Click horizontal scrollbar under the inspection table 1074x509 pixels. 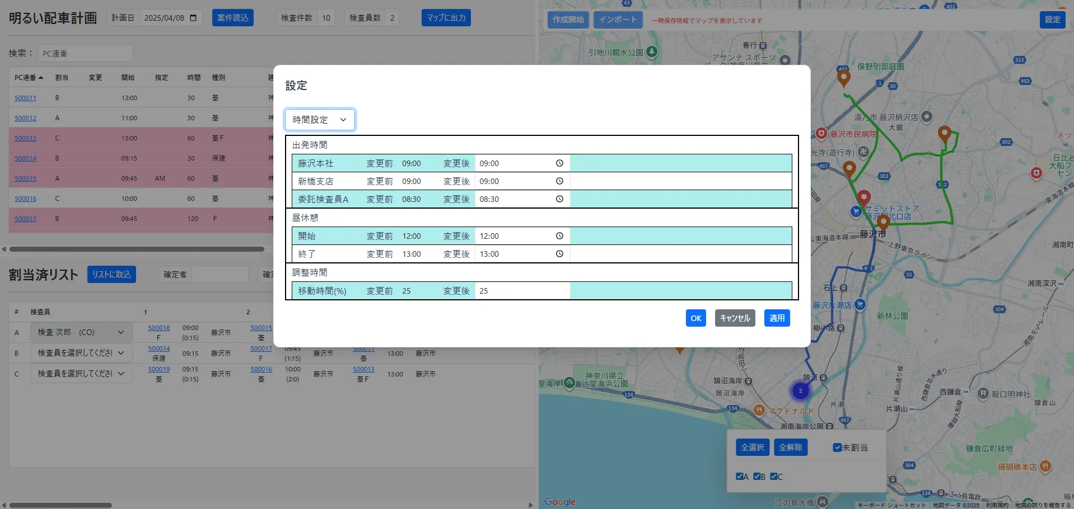tap(137, 249)
